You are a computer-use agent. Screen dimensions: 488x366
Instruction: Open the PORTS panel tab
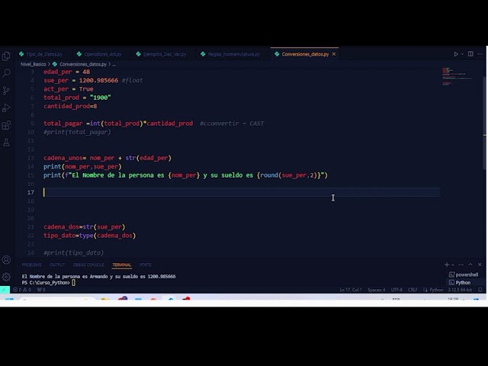pyautogui.click(x=146, y=265)
